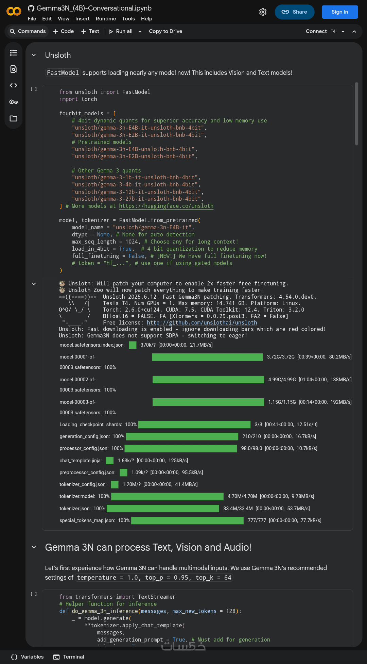The height and width of the screenshot is (664, 367).
Task: Expand the Connect options dropdown
Action: (x=343, y=32)
